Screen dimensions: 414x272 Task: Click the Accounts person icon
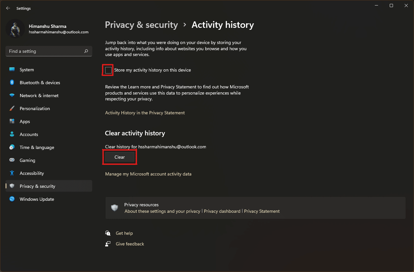[12, 134]
